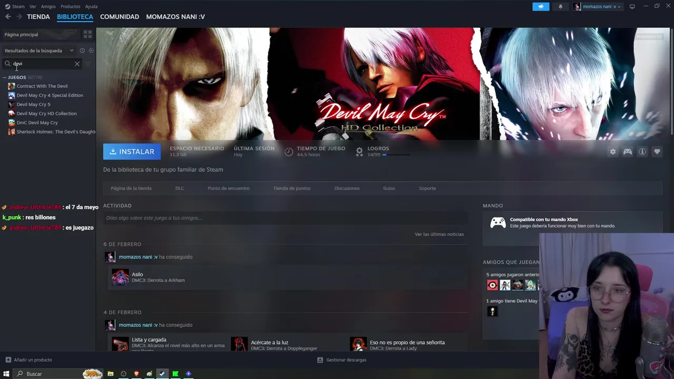Open Gestionar descargas
This screenshot has width=674, height=379.
342,360
